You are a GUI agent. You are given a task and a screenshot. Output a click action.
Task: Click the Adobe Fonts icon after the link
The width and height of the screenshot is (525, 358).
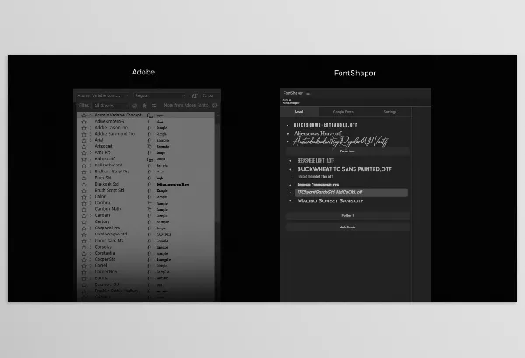pyautogui.click(x=214, y=105)
